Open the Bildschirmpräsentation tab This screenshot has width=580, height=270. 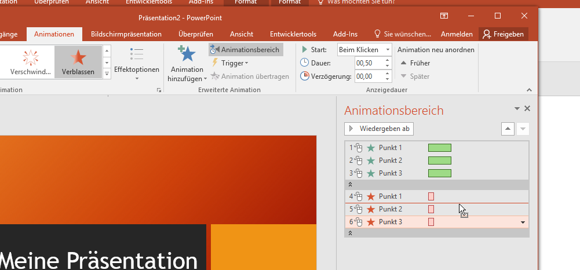click(x=126, y=34)
